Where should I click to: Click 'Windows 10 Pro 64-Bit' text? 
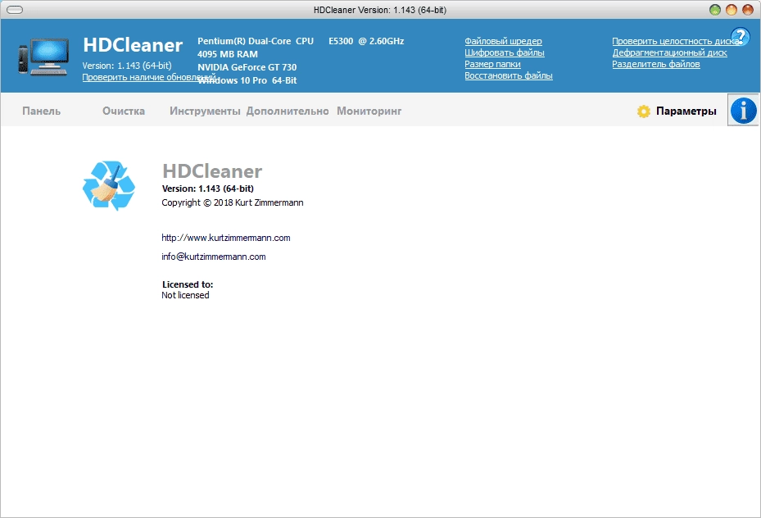coord(247,80)
